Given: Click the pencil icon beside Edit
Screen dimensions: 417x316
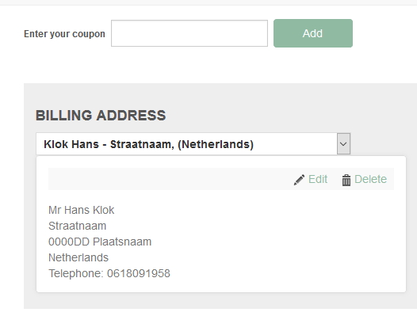Looking at the screenshot, I should click(x=299, y=180).
